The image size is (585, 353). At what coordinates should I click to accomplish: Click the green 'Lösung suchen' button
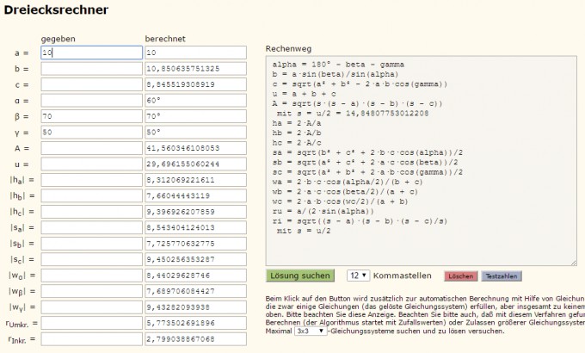[300, 276]
